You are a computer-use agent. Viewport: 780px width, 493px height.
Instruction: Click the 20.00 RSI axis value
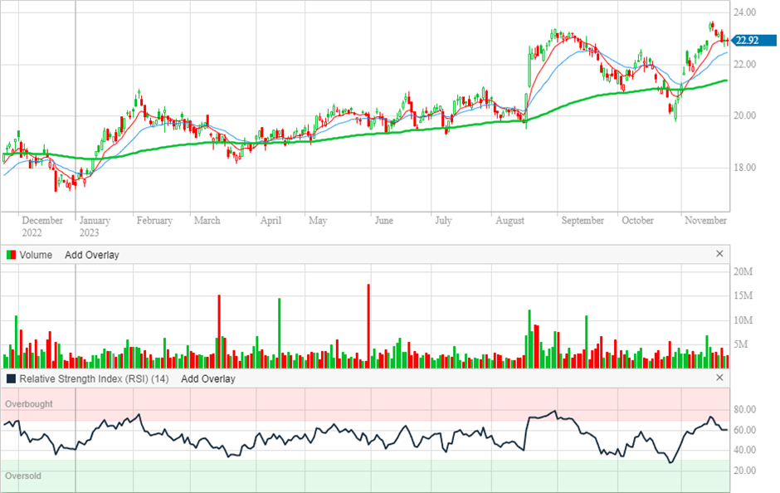[744, 471]
